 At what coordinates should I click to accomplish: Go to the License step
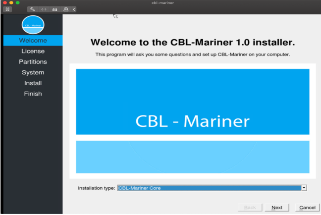(x=33, y=51)
